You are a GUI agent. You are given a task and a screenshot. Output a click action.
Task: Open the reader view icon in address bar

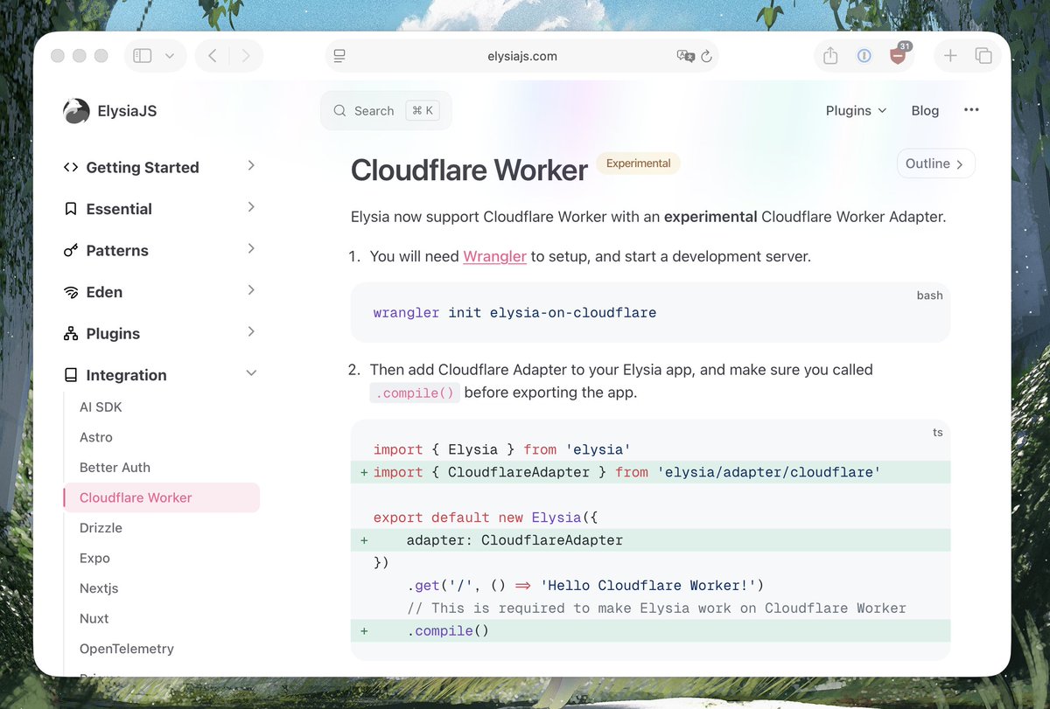339,56
